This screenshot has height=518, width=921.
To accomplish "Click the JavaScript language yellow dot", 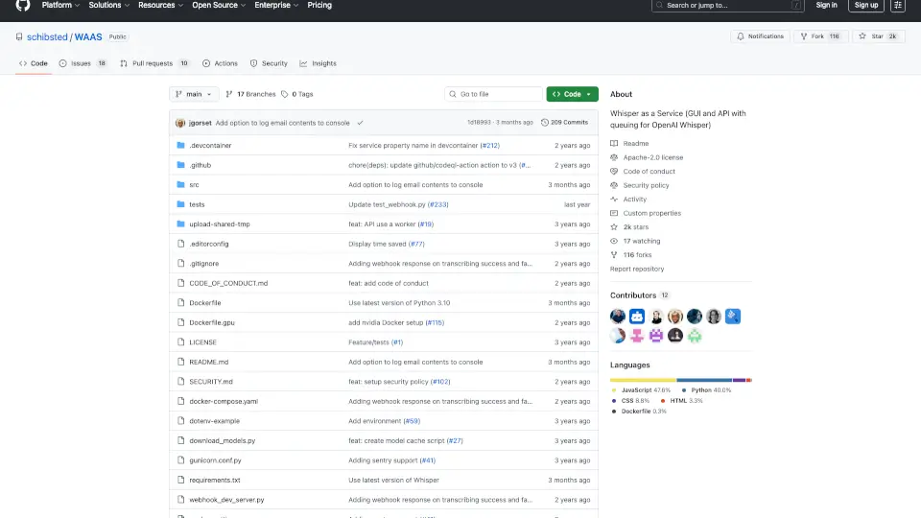I will [x=614, y=390].
